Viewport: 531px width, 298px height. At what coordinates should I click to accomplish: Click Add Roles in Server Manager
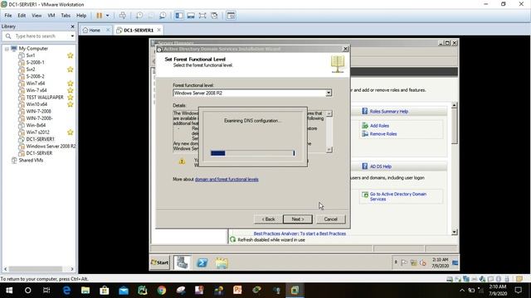(379, 126)
